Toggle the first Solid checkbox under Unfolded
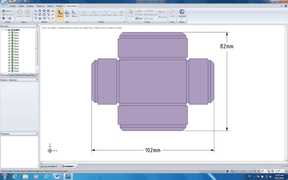The image size is (288, 180). (x=9, y=33)
